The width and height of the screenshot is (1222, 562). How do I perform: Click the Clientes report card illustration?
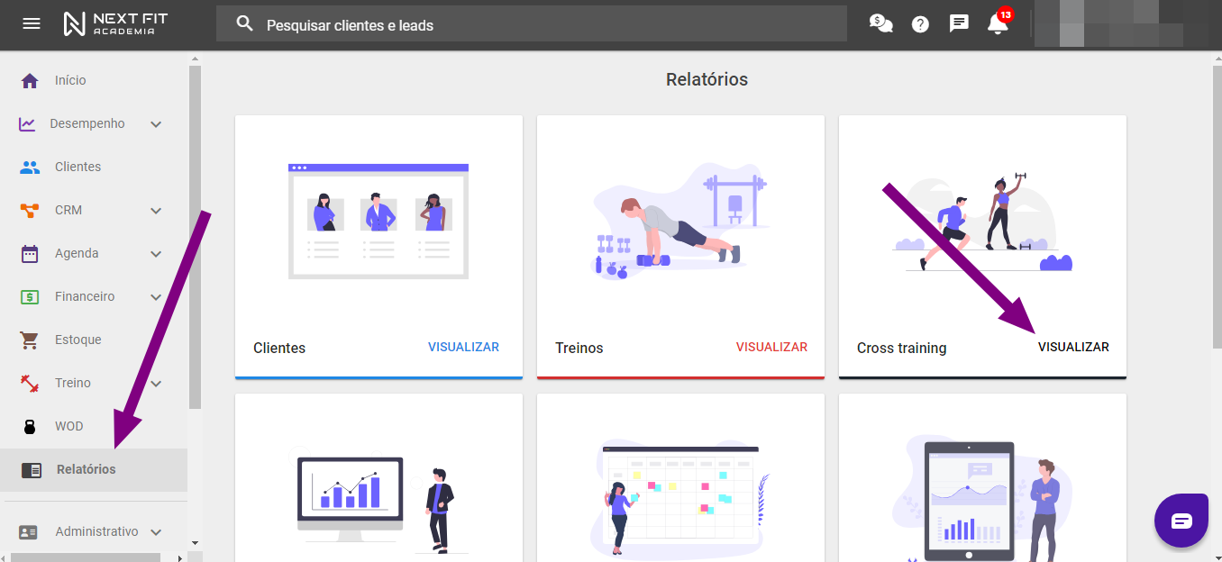[x=378, y=222]
